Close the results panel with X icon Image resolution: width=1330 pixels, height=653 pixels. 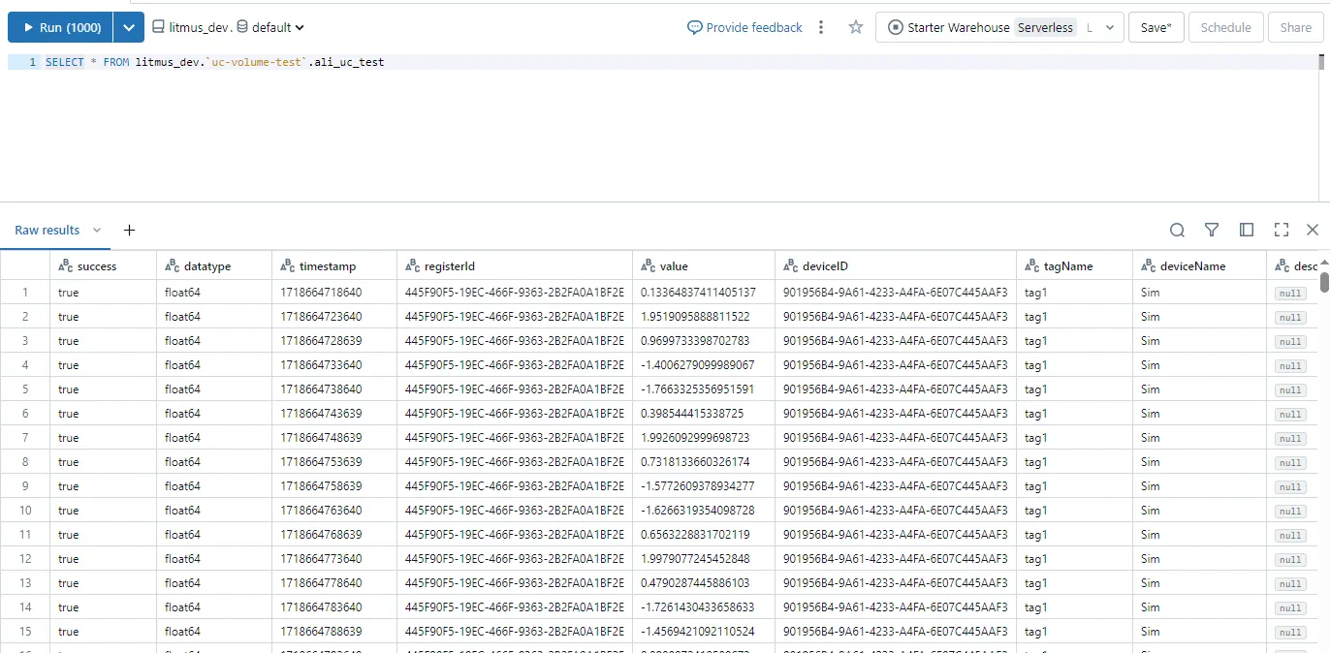pyautogui.click(x=1313, y=230)
